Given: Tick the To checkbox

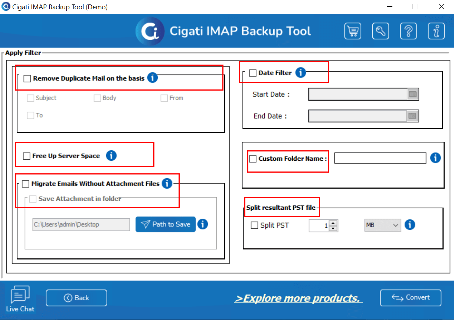Looking at the screenshot, I should click(30, 115).
